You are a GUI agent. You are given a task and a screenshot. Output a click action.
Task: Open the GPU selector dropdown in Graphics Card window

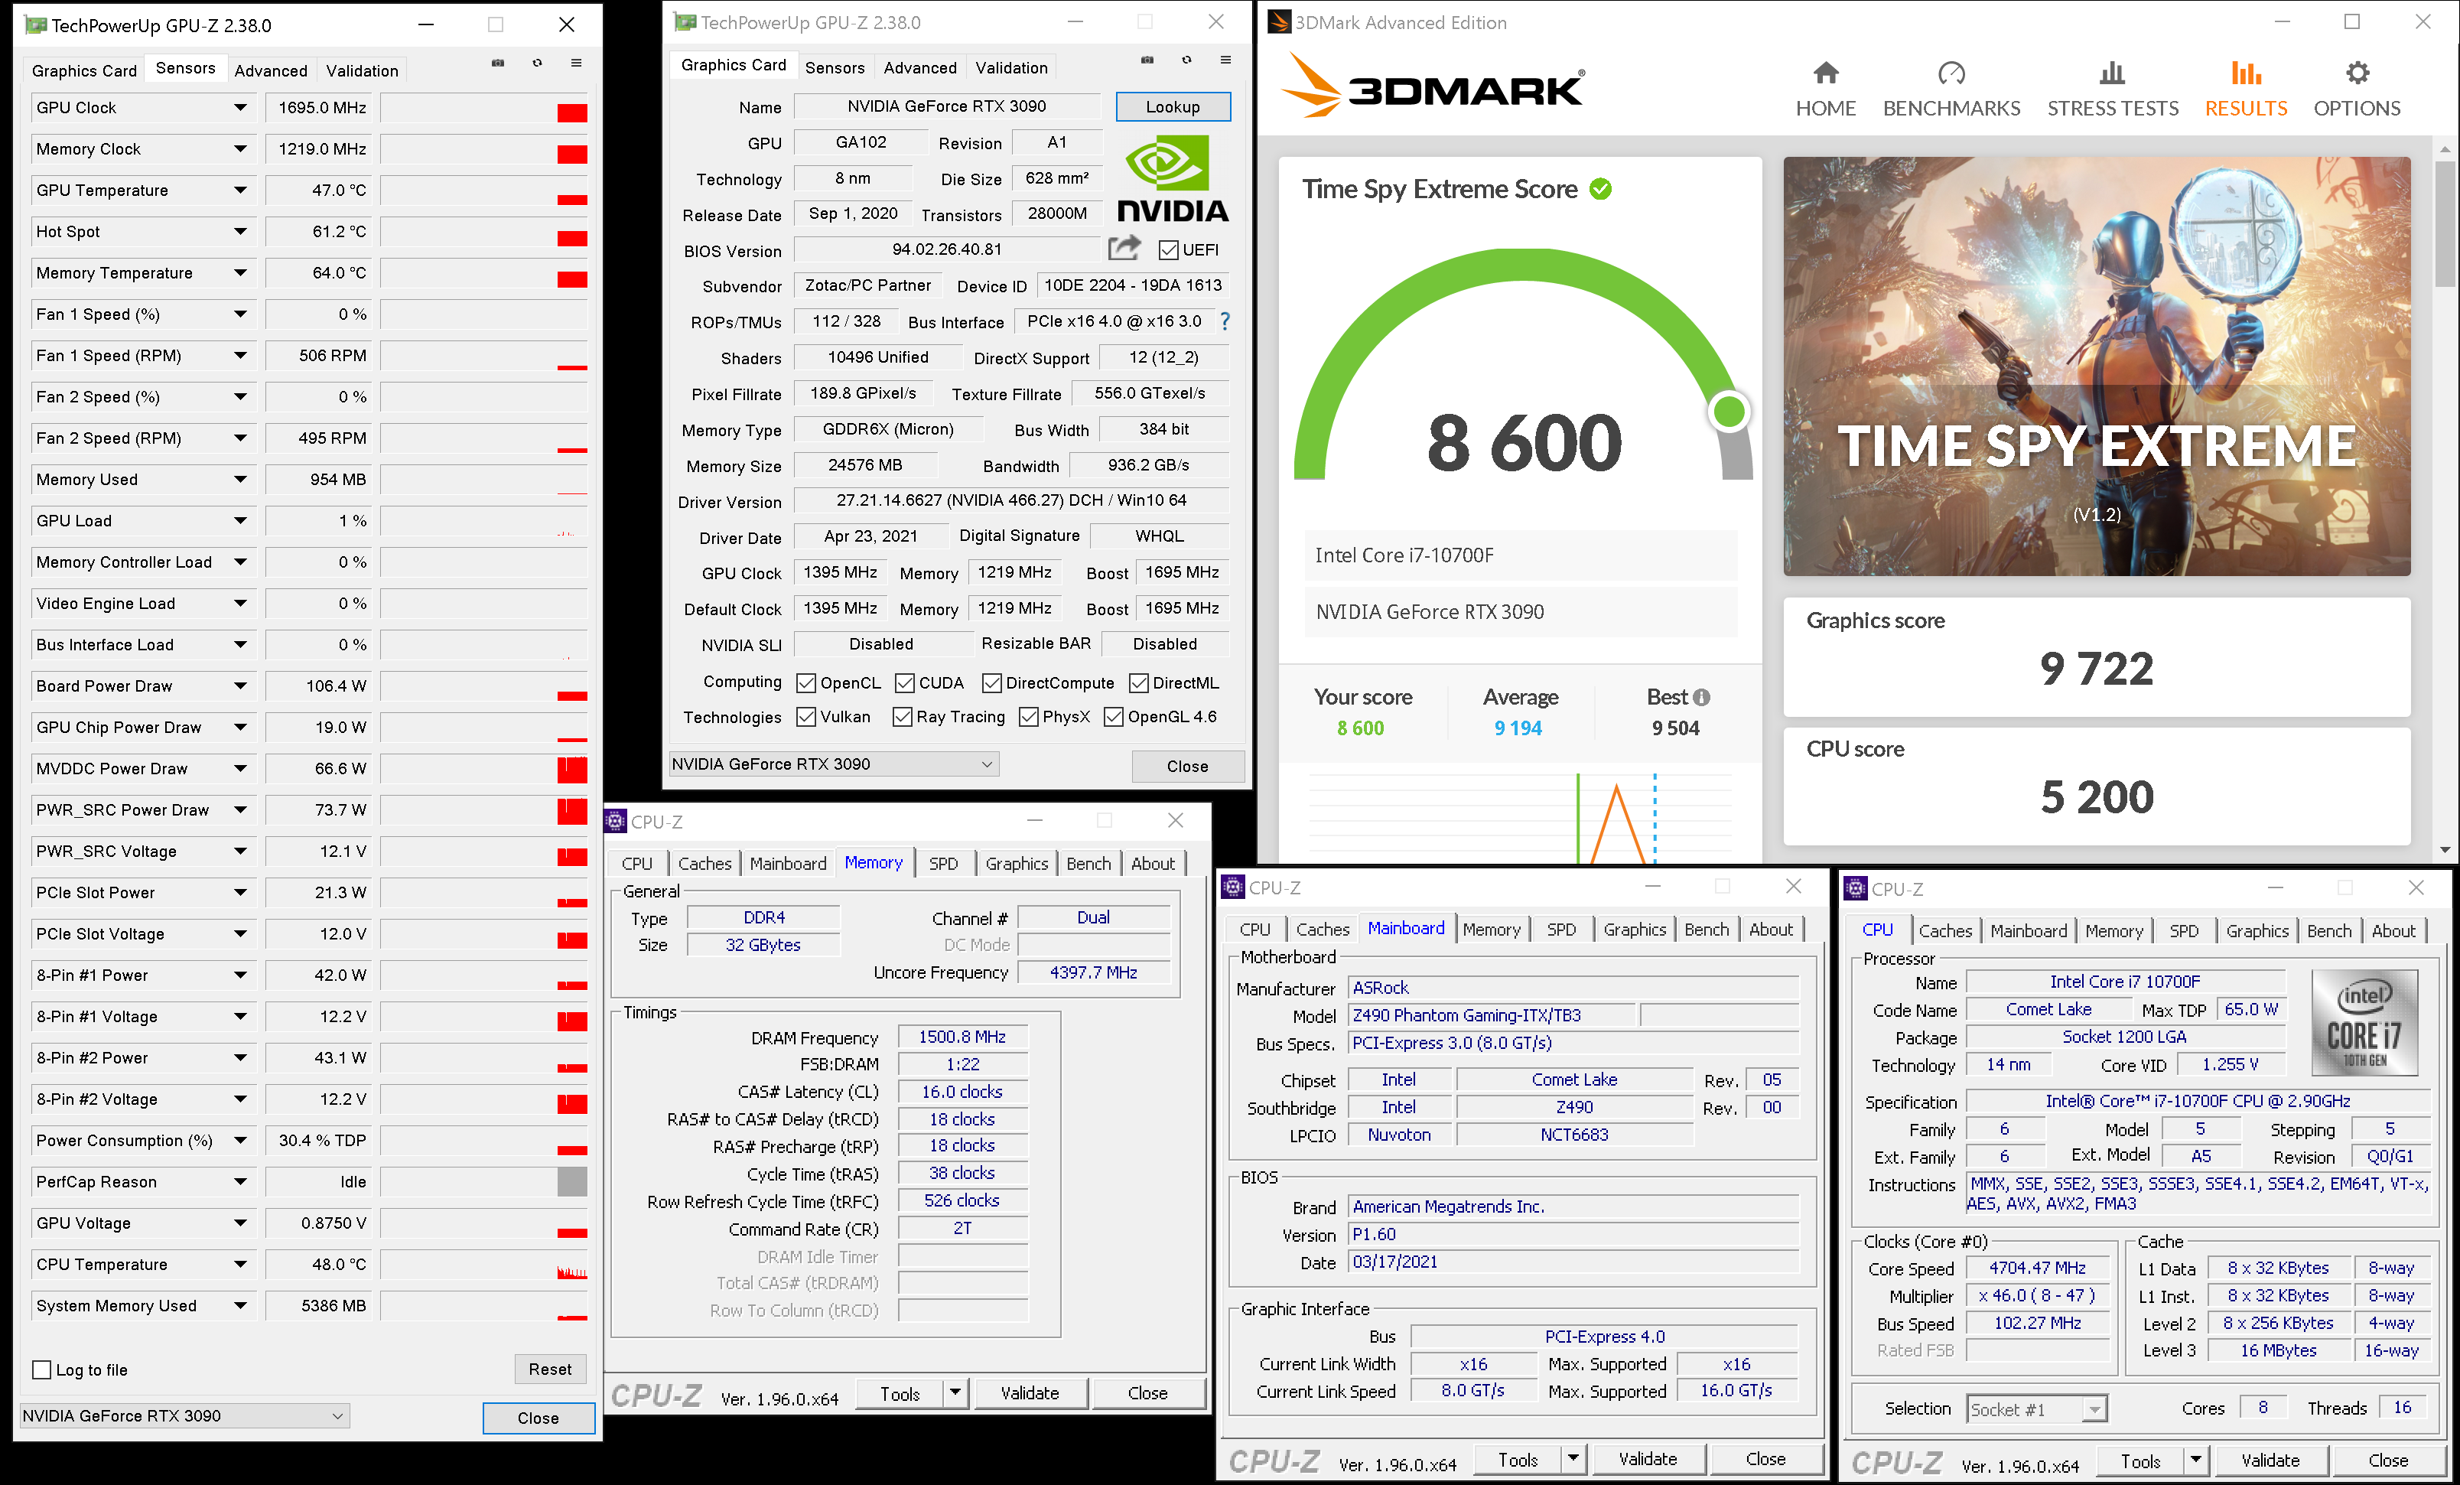[833, 764]
